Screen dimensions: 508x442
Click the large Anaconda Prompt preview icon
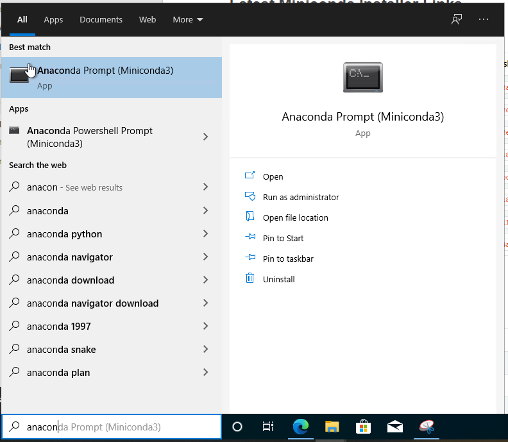point(363,78)
